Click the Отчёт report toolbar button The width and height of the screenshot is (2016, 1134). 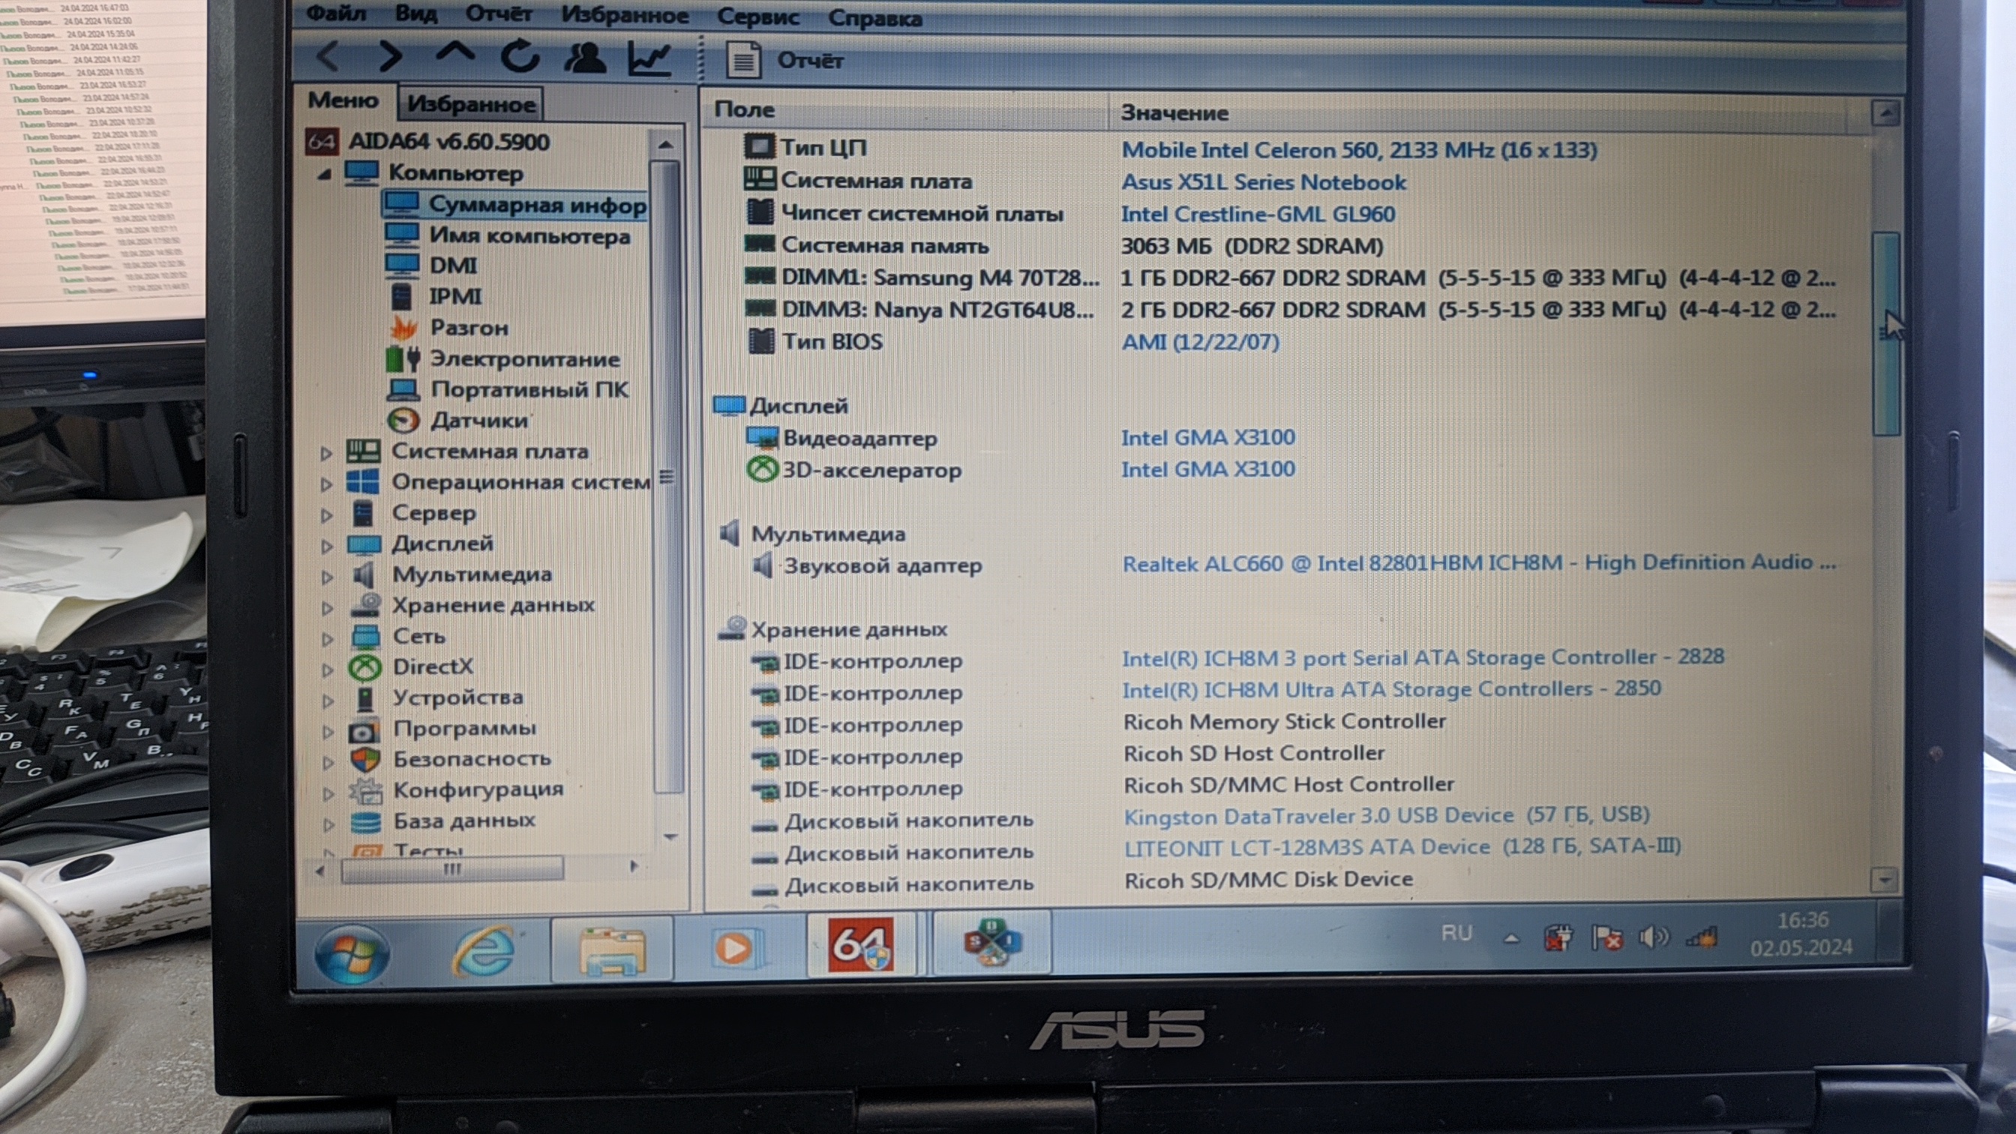(785, 60)
